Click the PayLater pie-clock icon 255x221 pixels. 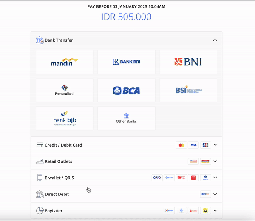pyautogui.click(x=40, y=211)
